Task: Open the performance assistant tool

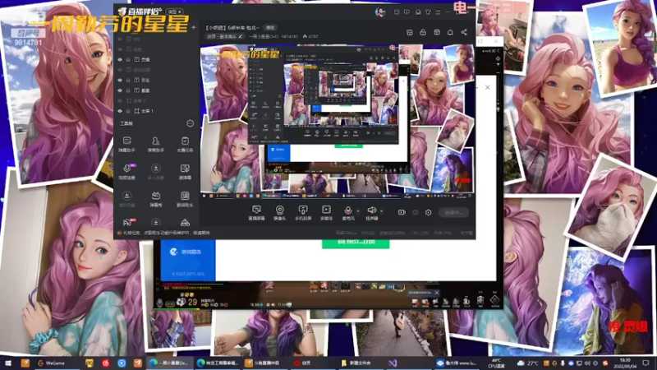Action: click(155, 144)
